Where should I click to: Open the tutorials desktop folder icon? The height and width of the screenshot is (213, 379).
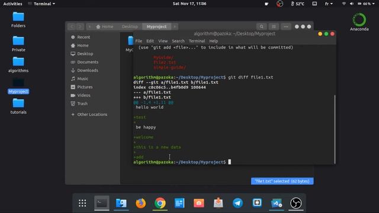[x=18, y=106]
